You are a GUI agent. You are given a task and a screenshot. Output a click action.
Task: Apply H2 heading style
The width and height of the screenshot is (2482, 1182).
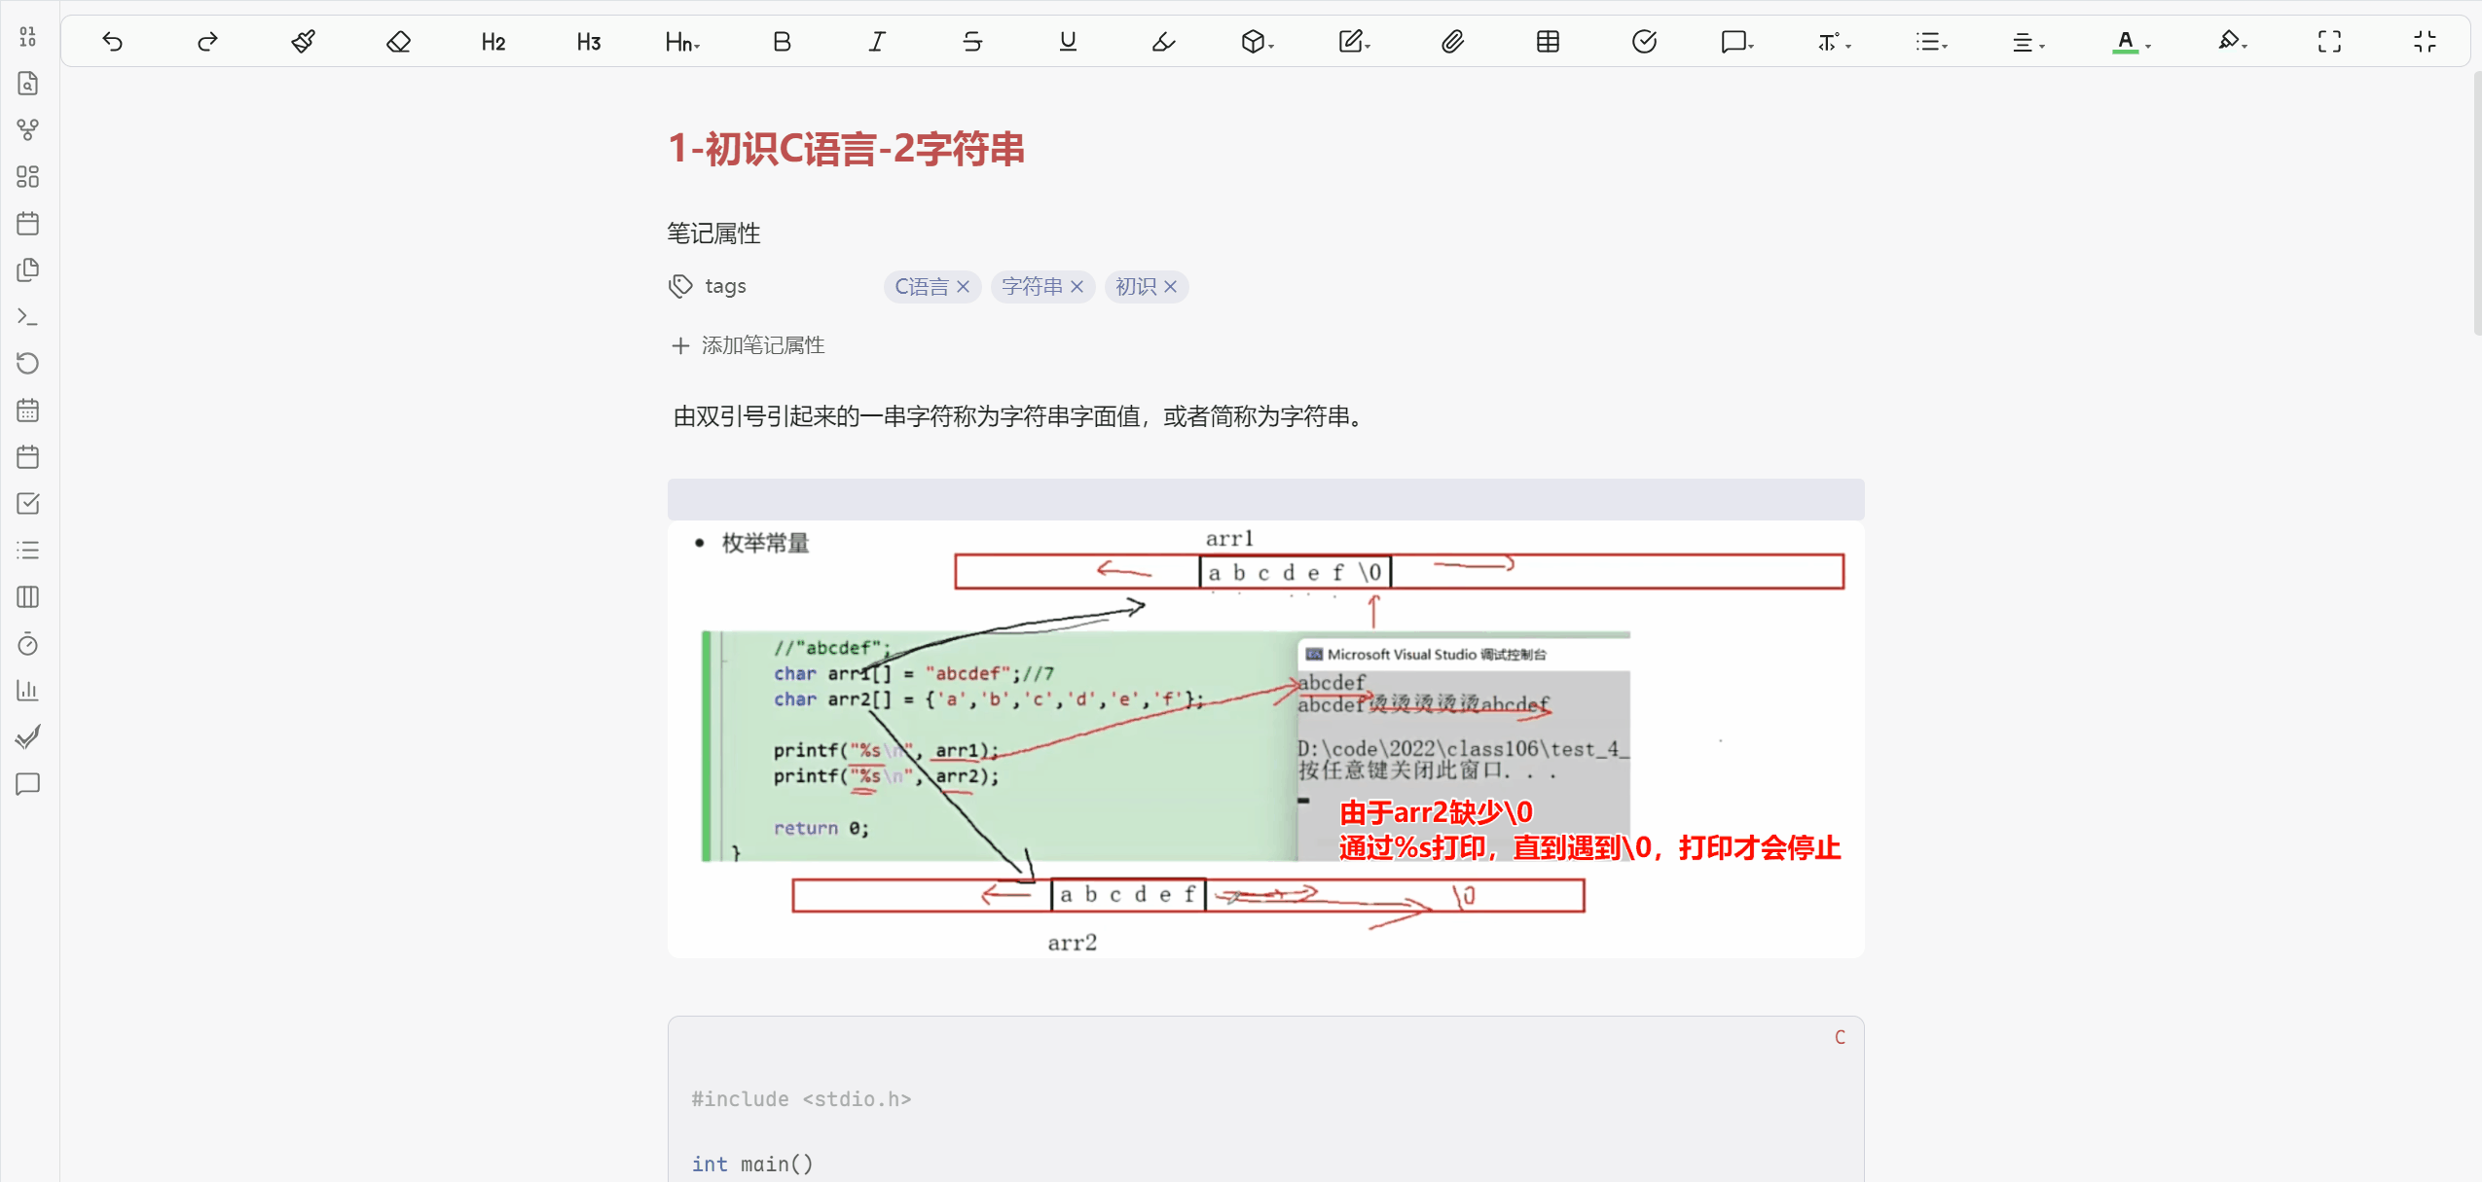point(493,42)
